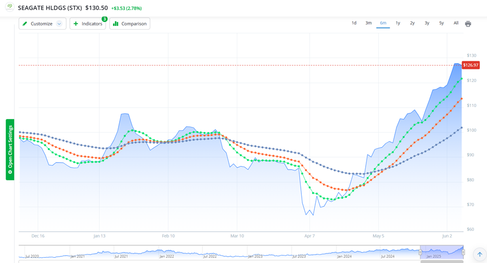Click the $130.50 current price
The width and height of the screenshot is (487, 263).
[97, 8]
